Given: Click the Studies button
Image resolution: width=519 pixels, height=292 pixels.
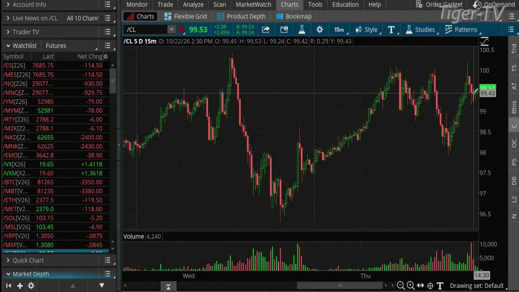Looking at the screenshot, I should (x=420, y=30).
